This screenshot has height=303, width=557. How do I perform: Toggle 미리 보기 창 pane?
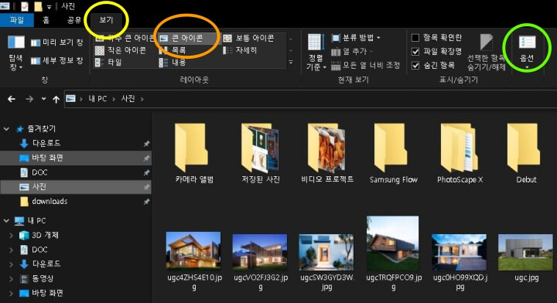point(56,43)
